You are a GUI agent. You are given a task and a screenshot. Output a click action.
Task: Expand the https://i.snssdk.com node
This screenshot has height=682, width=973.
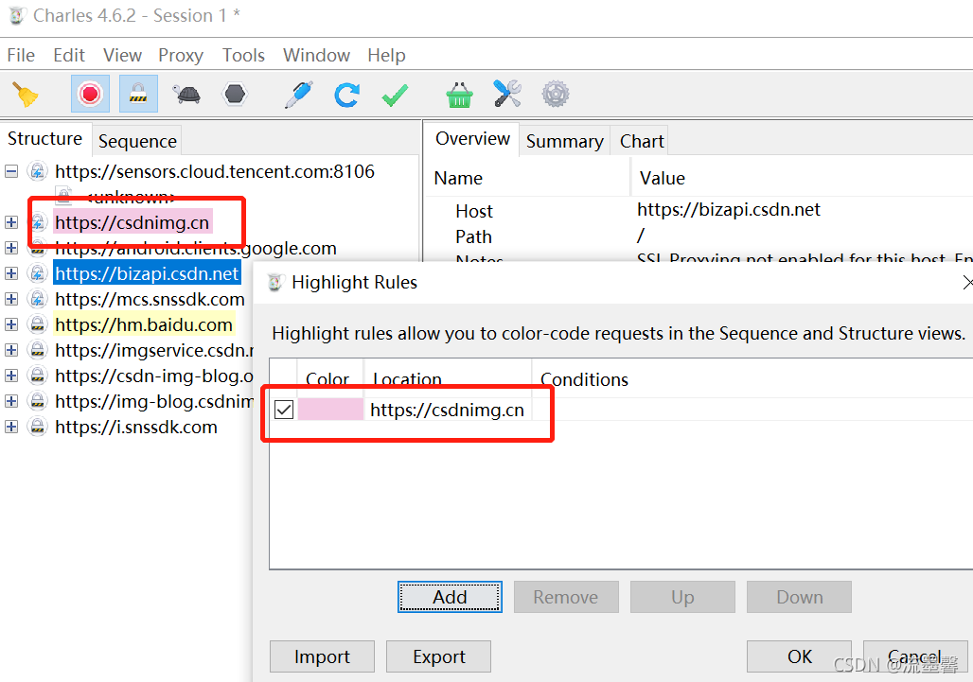click(x=11, y=427)
